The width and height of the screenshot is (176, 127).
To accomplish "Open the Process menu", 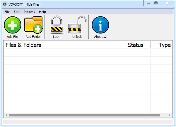I will pos(29,12).
